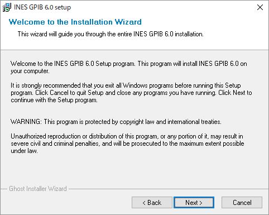Go back using the < Back button
Image resolution: width=269 pixels, height=215 pixels.
coord(152,203)
